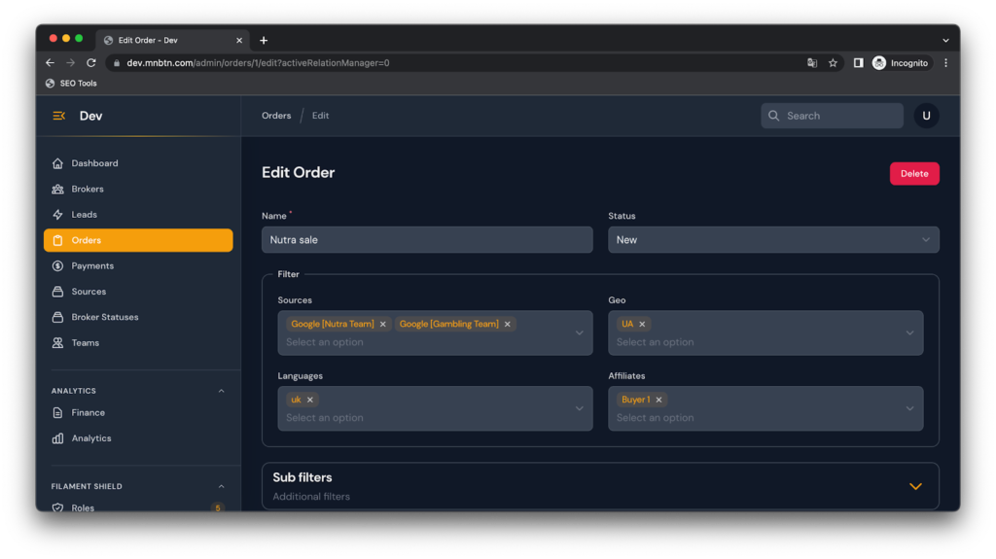
Task: Collapse the Analytics sidebar group
Action: pyautogui.click(x=221, y=391)
